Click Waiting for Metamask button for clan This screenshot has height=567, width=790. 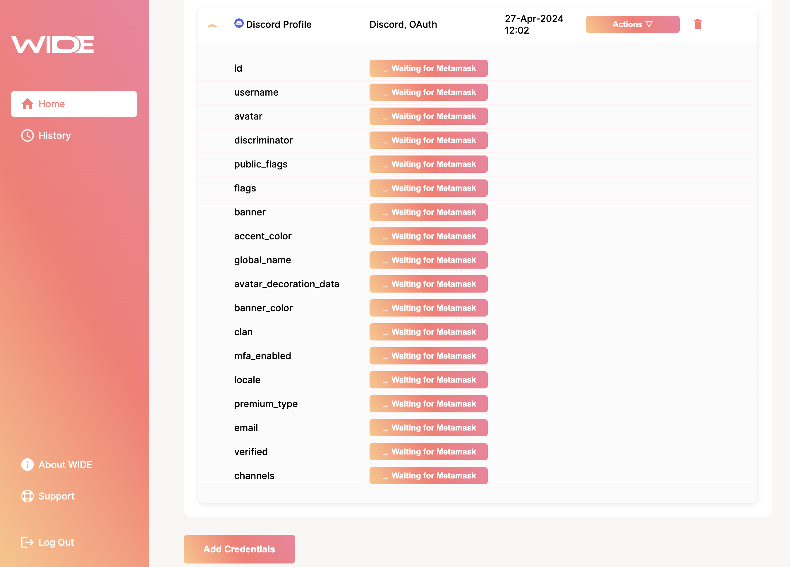coord(428,332)
